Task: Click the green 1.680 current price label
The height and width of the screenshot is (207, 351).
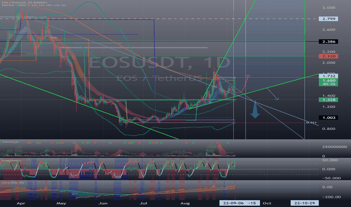Action: click(328, 82)
